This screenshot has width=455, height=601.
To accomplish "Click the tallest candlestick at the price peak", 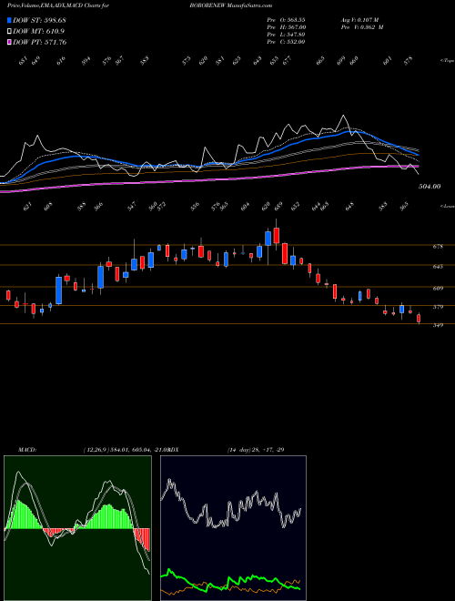I will pyautogui.click(x=277, y=235).
